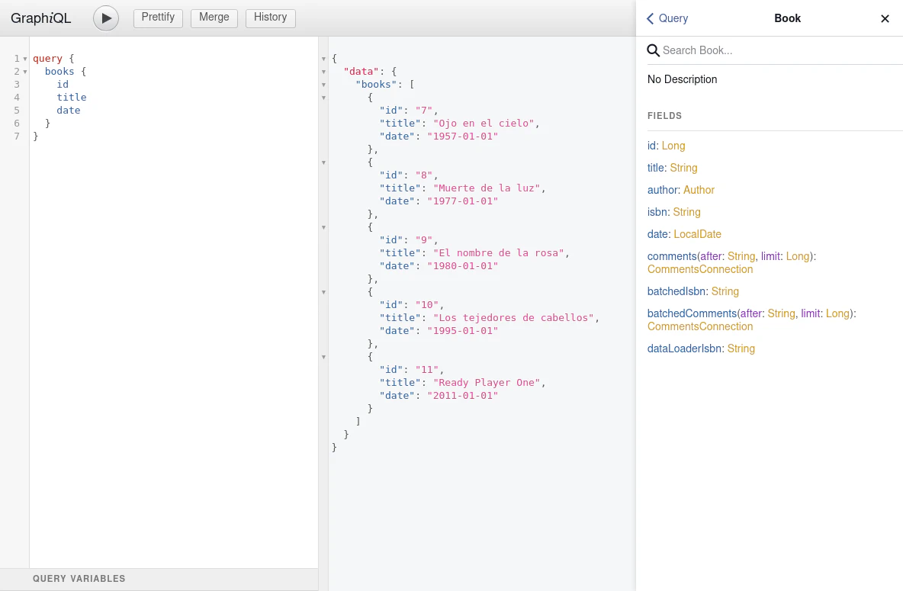Open the isbn field documentation

(657, 212)
